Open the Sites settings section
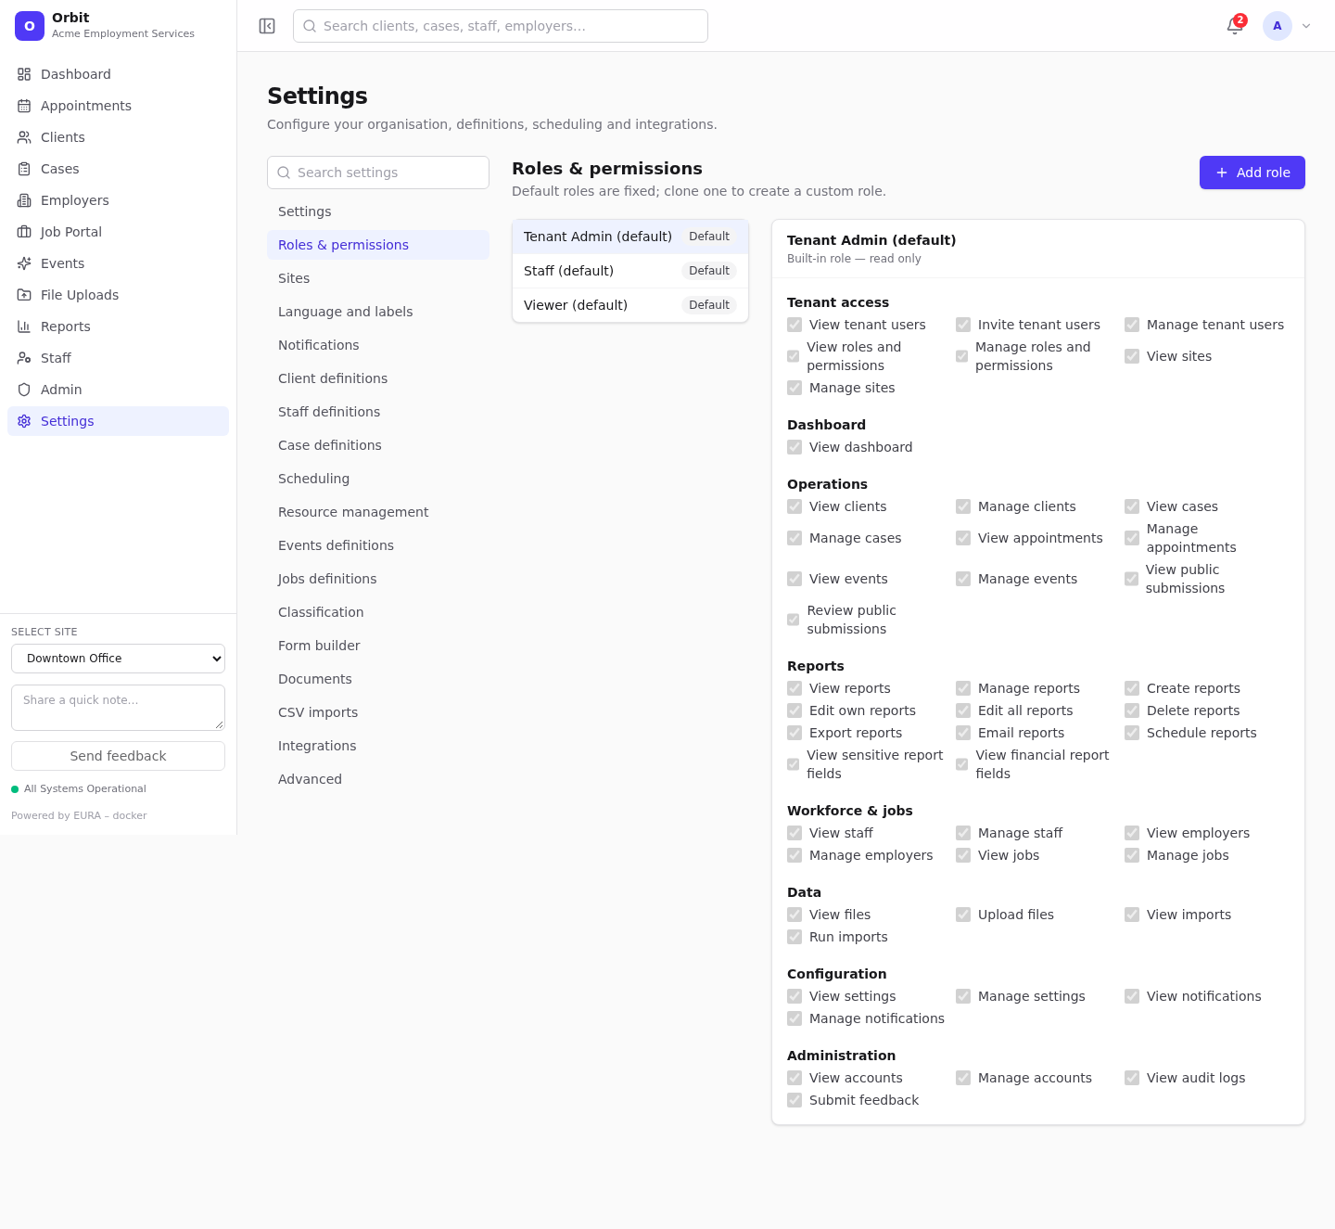Image resolution: width=1335 pixels, height=1229 pixels. (378, 278)
